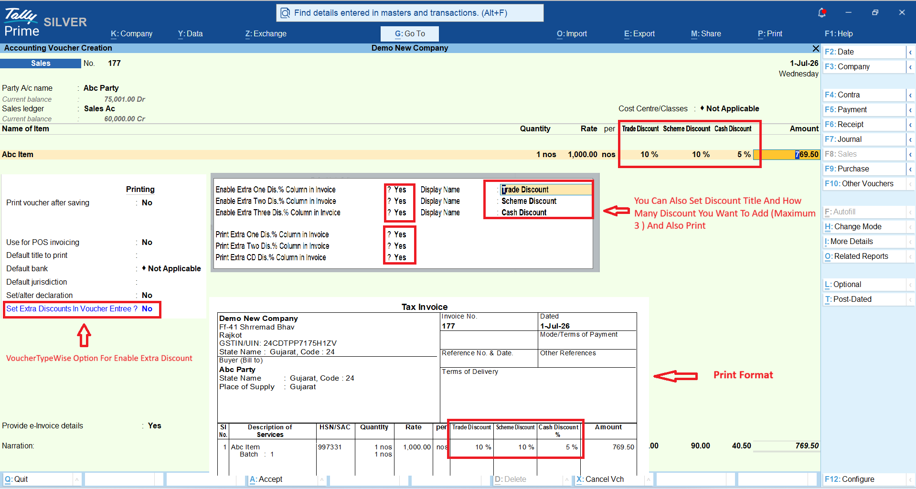Click F2: Date button

click(864, 52)
